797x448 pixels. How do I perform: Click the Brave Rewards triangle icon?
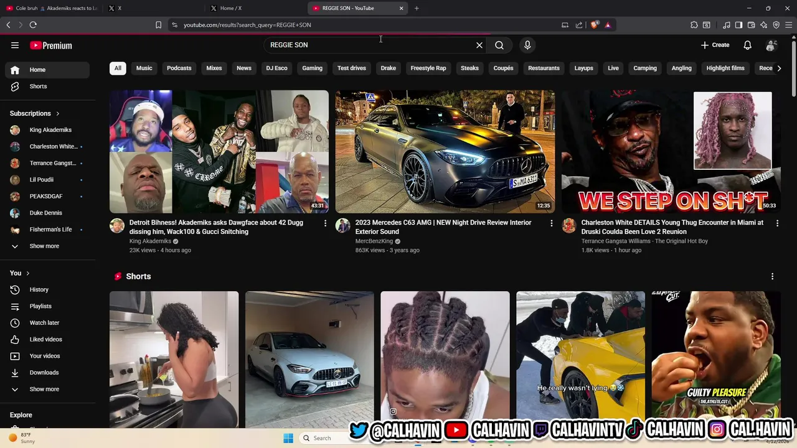[608, 25]
